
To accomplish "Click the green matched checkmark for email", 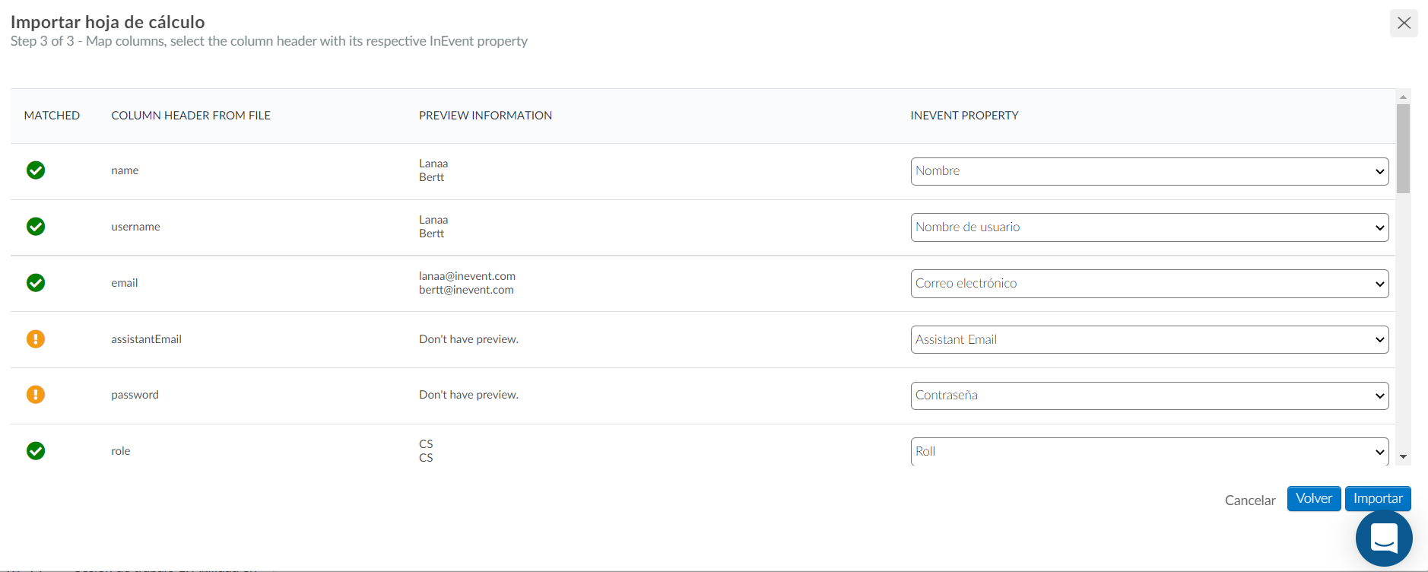I will point(36,283).
